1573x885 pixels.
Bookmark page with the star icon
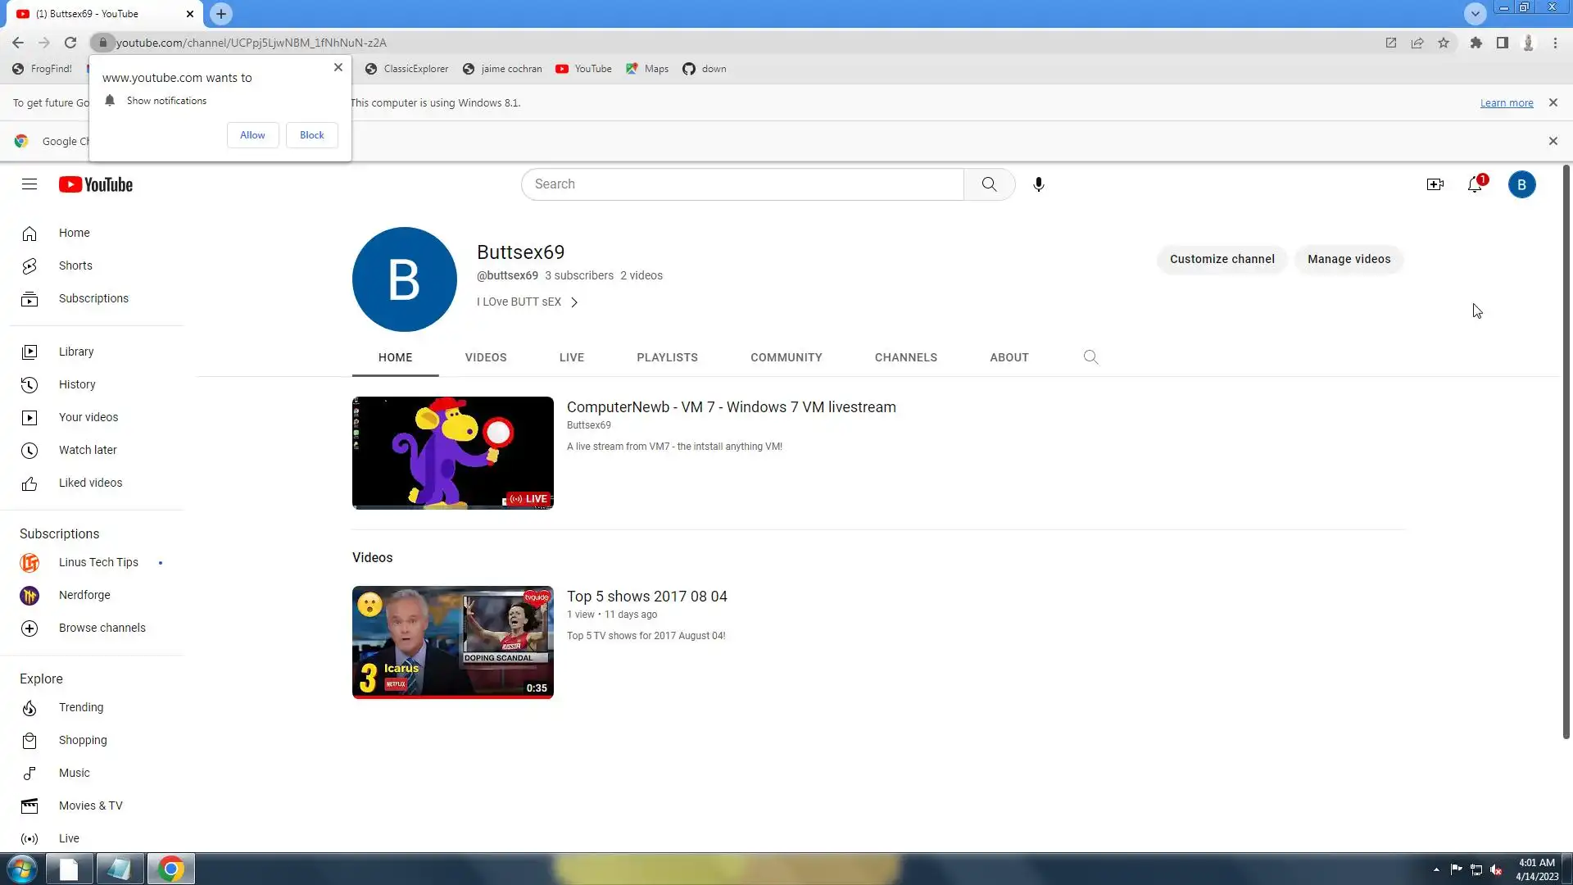(x=1444, y=43)
